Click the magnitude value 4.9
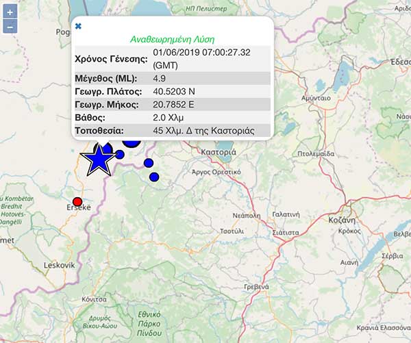 click(160, 78)
